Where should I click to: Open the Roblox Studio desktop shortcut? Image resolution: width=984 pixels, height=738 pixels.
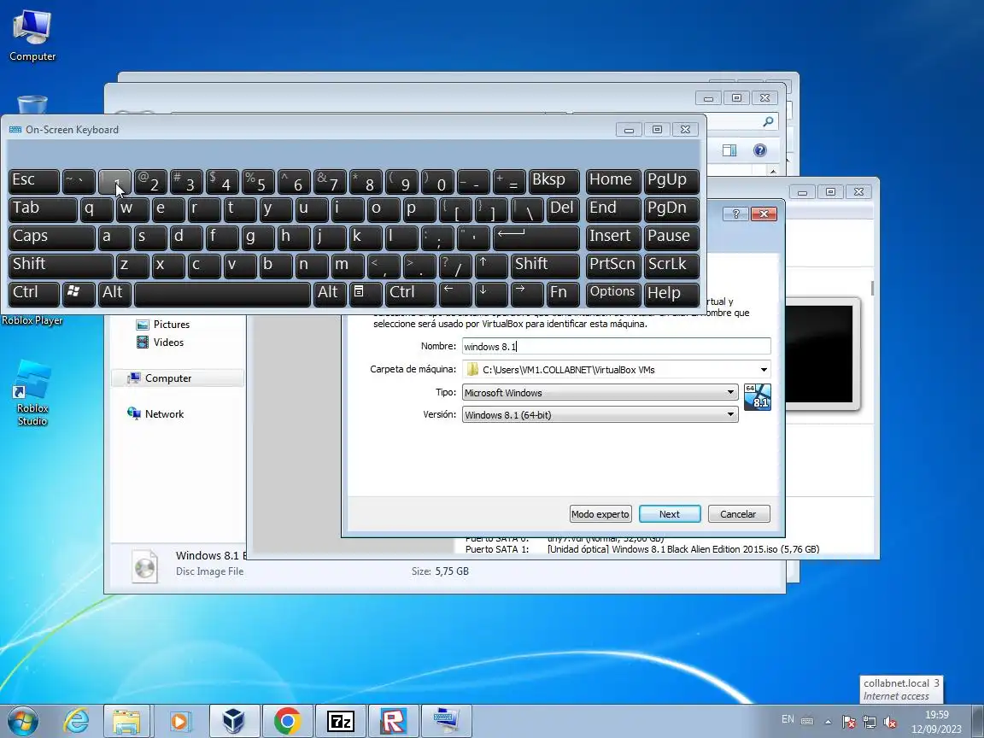[x=32, y=393]
